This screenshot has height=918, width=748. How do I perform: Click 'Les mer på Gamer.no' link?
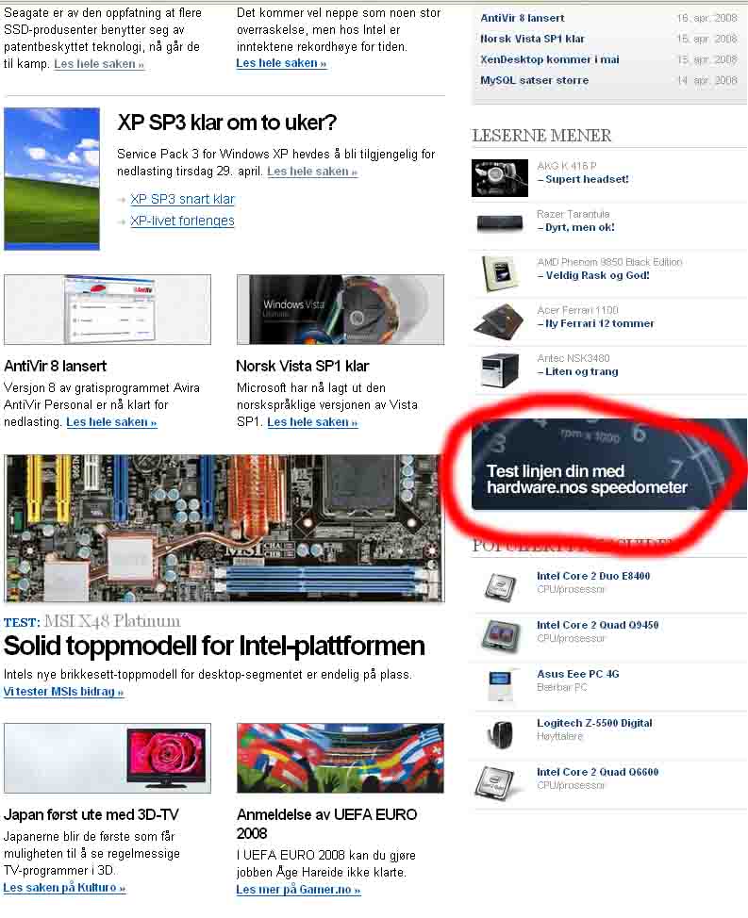298,890
